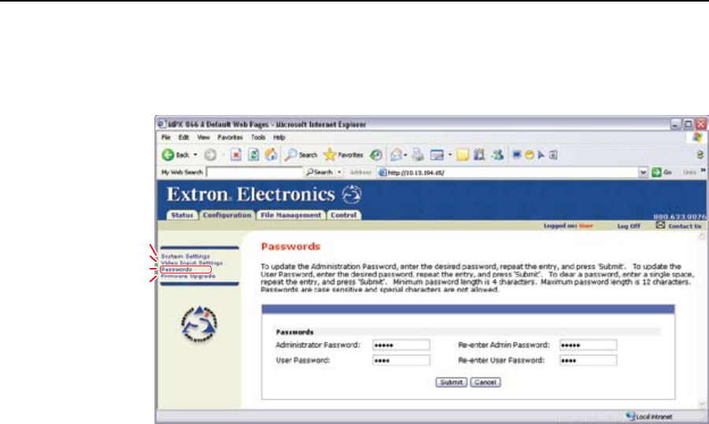Click the Research book toolbar icon
Image resolution: width=709 pixels, height=424 pixels.
(x=479, y=154)
